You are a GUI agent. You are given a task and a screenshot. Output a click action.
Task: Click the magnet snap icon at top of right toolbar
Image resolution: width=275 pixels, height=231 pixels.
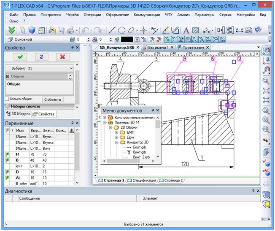pos(266,51)
